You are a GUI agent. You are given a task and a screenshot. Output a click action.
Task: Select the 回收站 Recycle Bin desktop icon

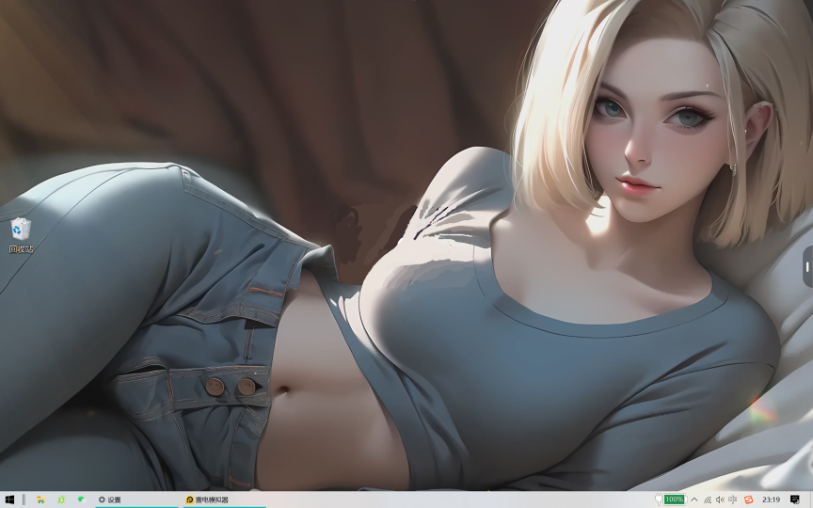(21, 236)
